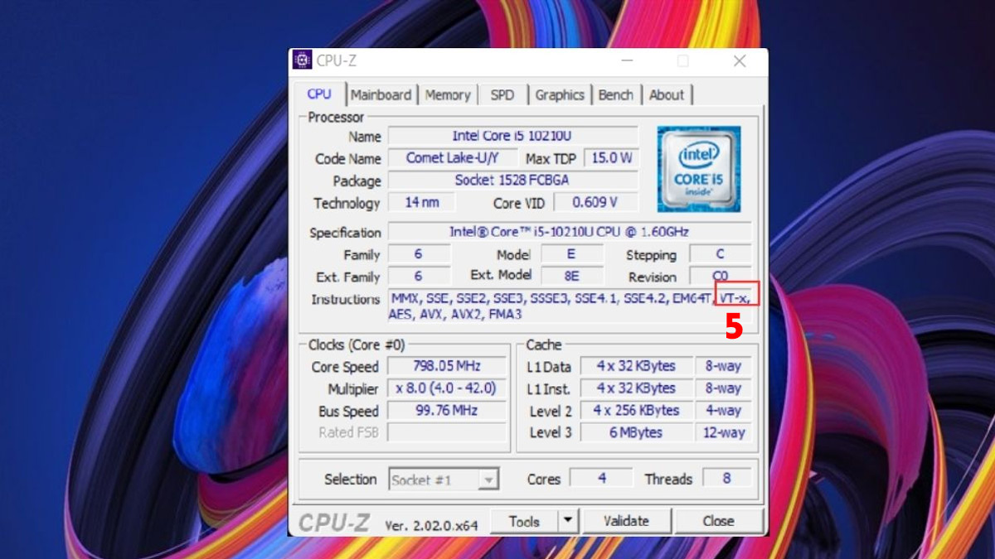
Task: Click the Intel Core i5 logo badge
Action: [699, 169]
